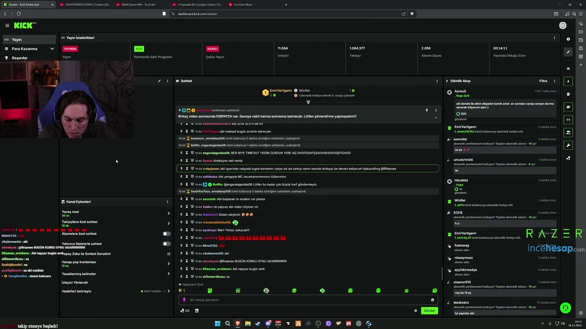Toggle Abonelere özel sohbet switch

click(167, 233)
